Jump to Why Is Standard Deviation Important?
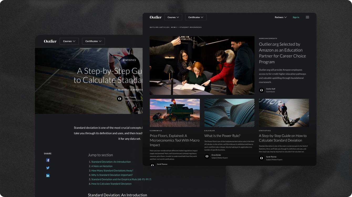Viewport: 352px width, 197px height. (112, 175)
